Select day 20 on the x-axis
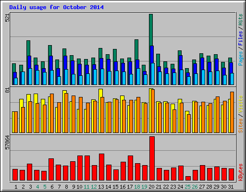246x192 pixels. (151, 187)
